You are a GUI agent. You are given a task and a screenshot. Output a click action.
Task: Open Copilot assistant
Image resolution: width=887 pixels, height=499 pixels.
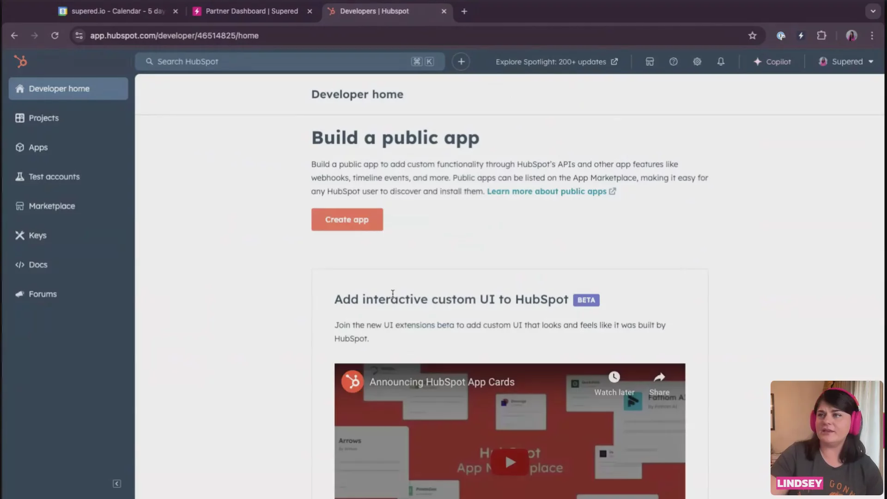[772, 61]
